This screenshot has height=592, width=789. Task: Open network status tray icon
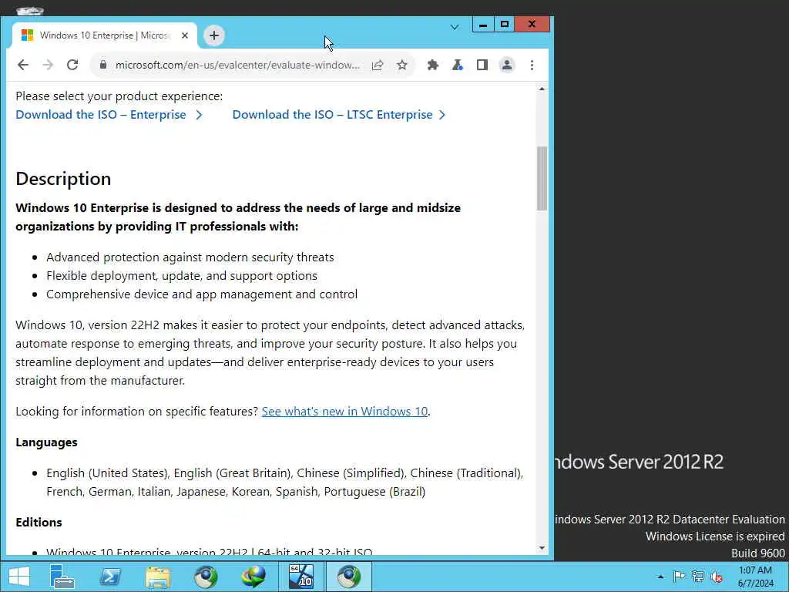point(698,577)
